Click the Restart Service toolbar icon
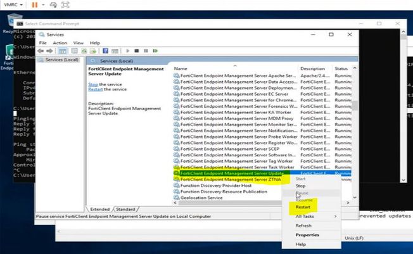 pos(155,51)
